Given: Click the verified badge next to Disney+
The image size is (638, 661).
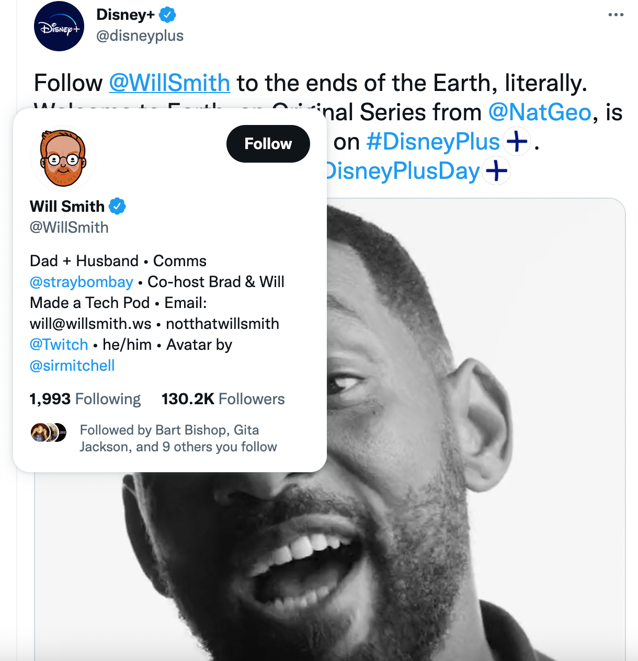Looking at the screenshot, I should 166,15.
